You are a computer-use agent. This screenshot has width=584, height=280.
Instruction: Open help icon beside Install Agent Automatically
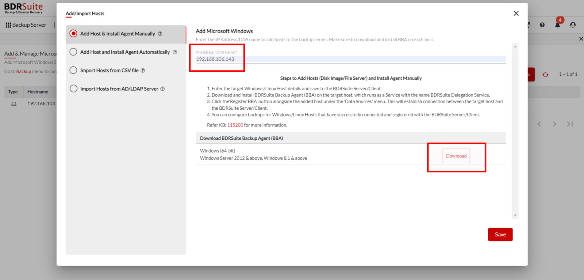click(x=175, y=52)
